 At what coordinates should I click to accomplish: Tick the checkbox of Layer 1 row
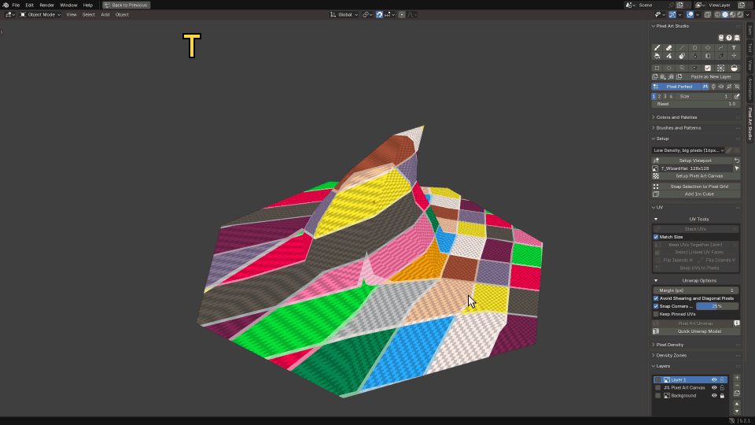(x=657, y=379)
